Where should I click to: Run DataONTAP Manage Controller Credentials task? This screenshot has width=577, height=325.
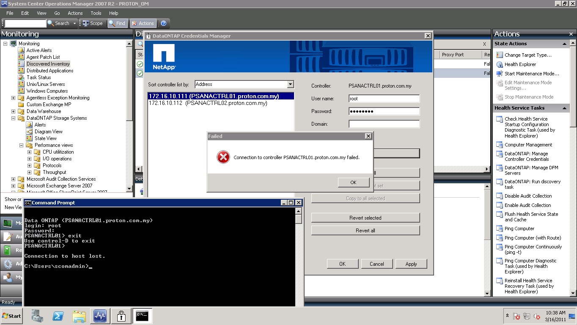pos(527,157)
